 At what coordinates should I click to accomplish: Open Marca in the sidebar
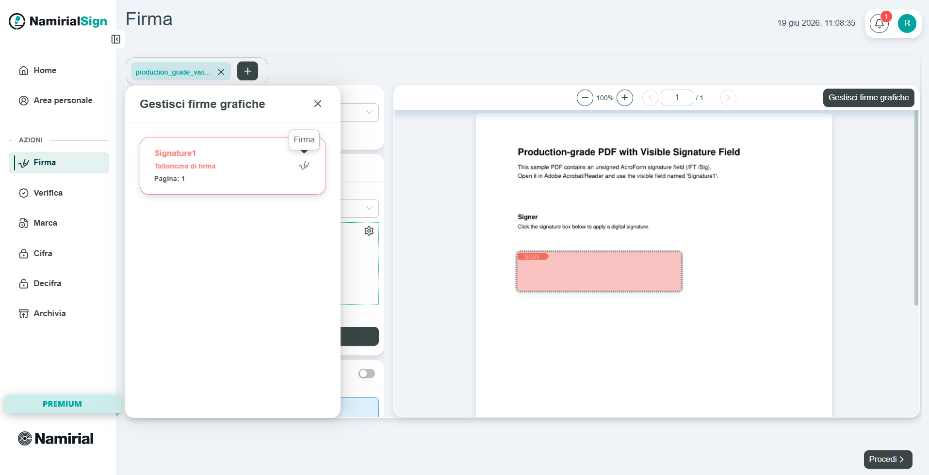point(38,223)
